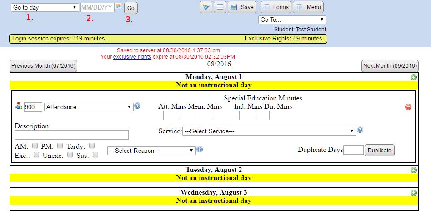431x211 pixels.
Task: Remove the Monday attendance entry
Action: (x=408, y=107)
